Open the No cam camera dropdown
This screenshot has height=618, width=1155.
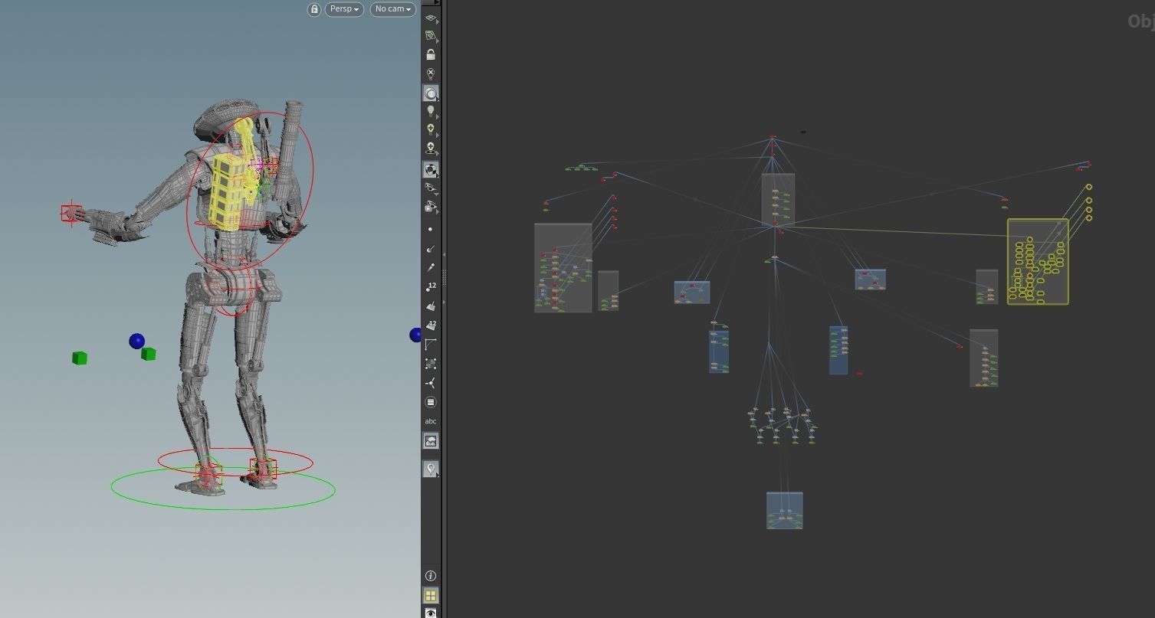393,9
